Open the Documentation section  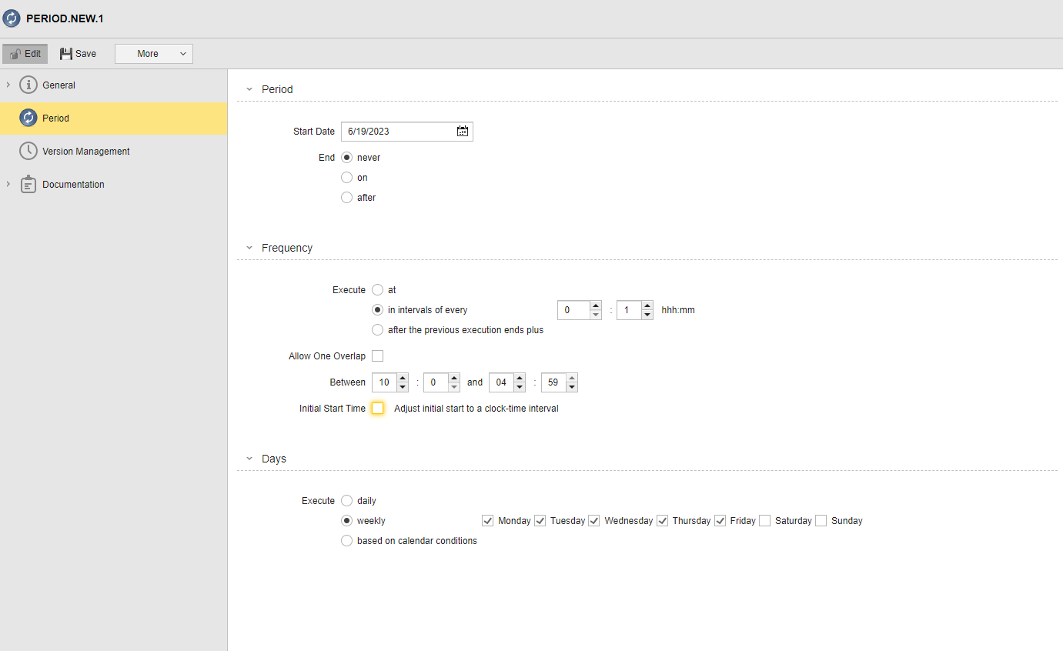point(72,184)
